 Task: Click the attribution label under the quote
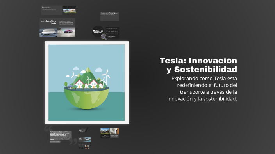[x=55, y=142]
